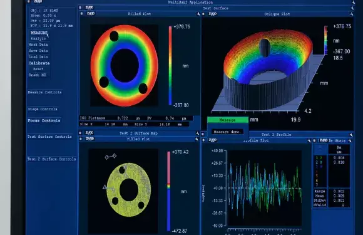
Task: Click the yellow ring map in lower Filled Plot
Action: 129,190
